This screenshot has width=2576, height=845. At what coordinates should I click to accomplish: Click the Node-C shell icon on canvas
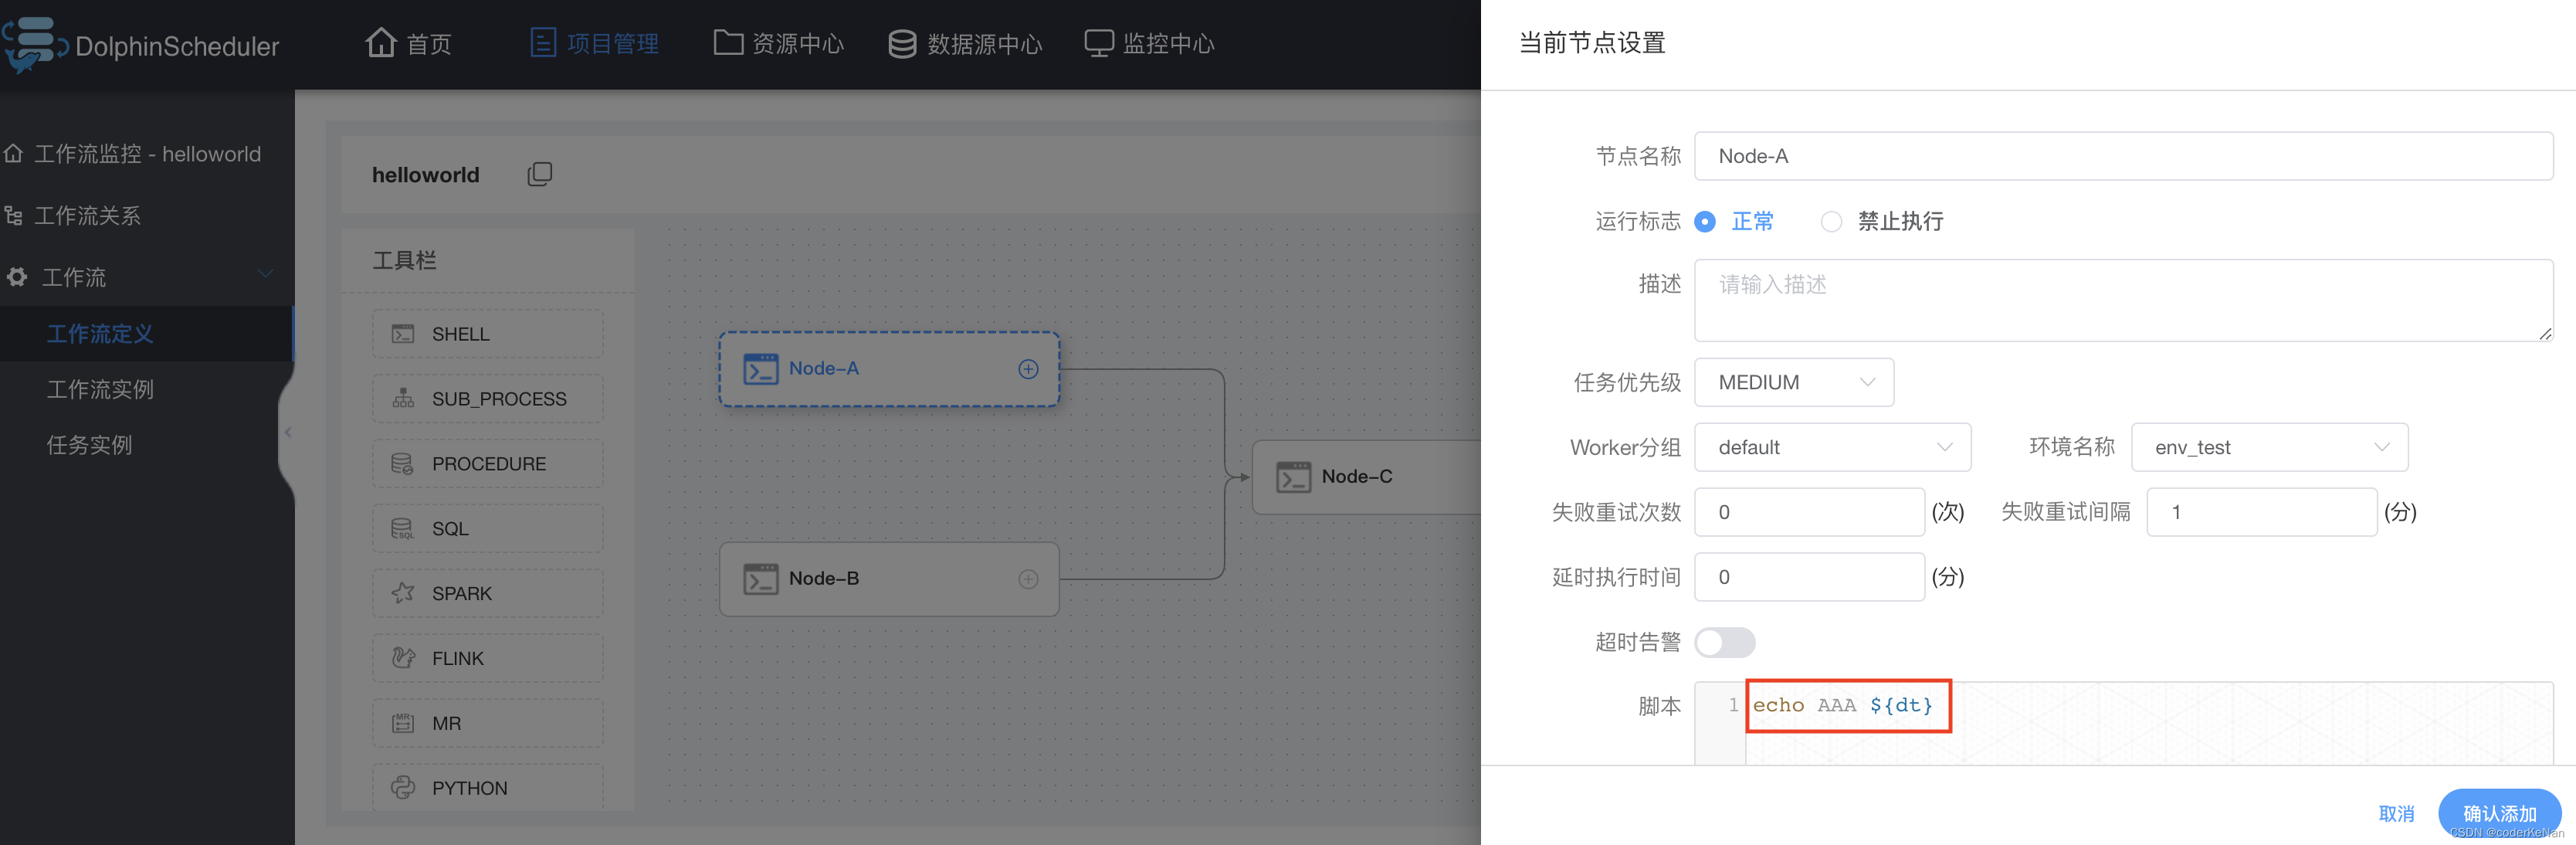click(1294, 477)
